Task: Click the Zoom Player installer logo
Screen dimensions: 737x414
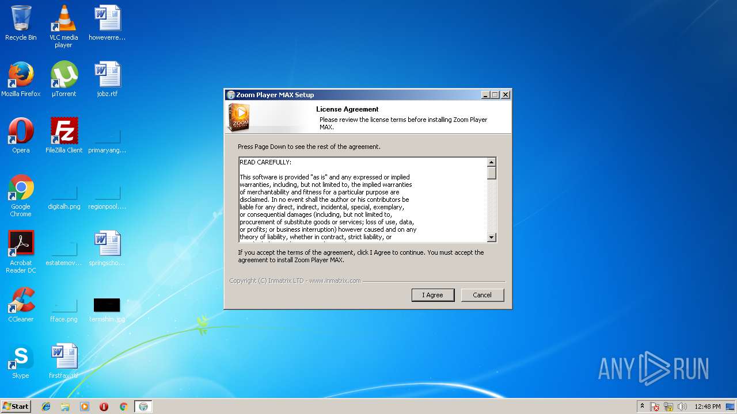Action: pyautogui.click(x=238, y=117)
